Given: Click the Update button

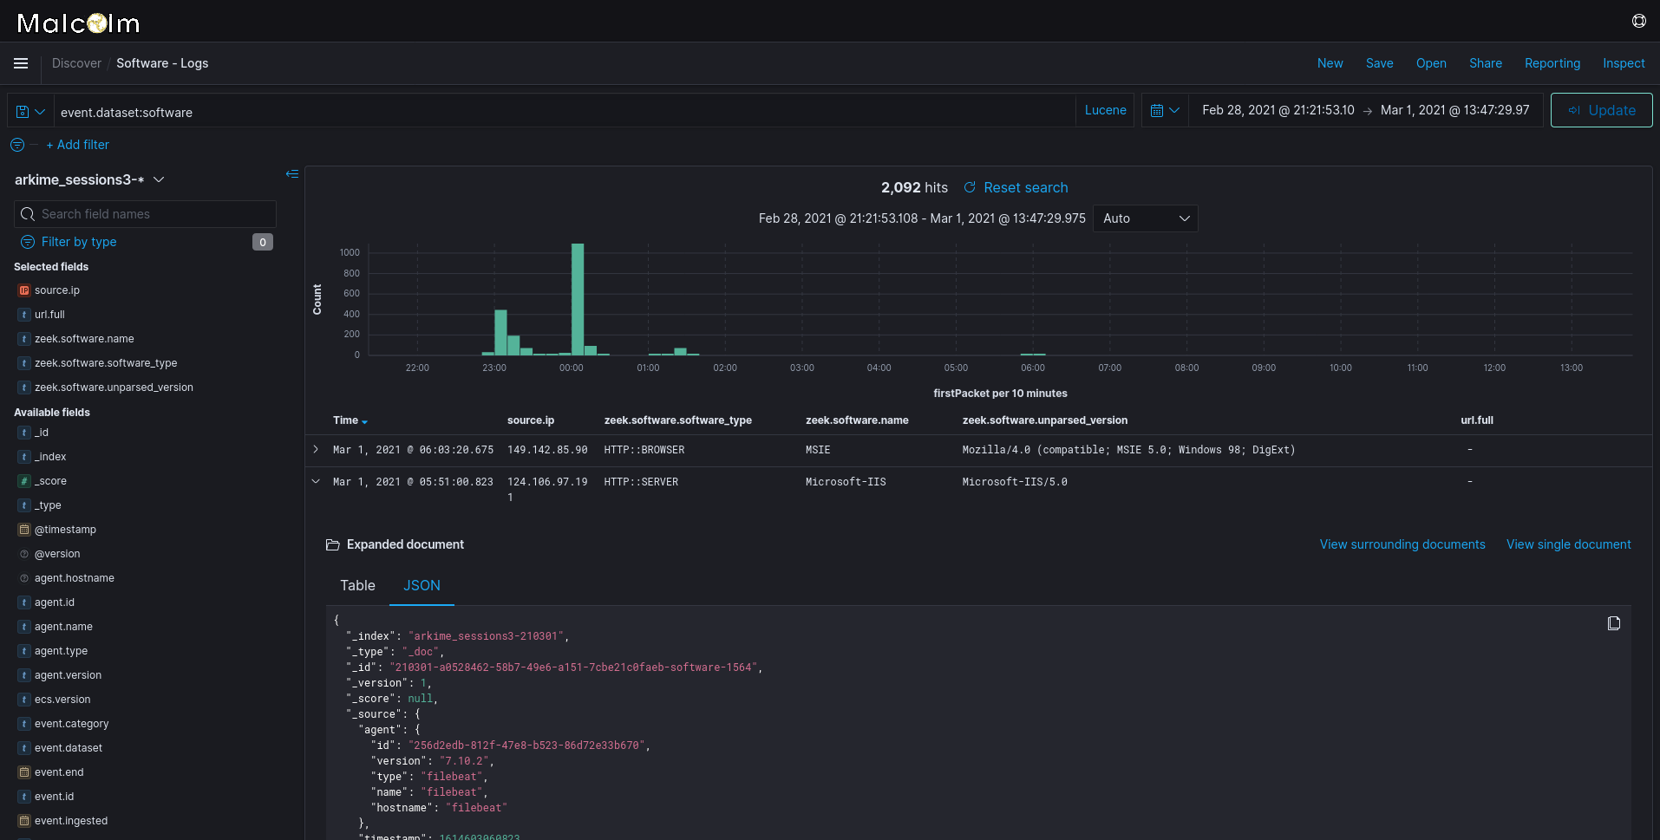Looking at the screenshot, I should pyautogui.click(x=1601, y=110).
